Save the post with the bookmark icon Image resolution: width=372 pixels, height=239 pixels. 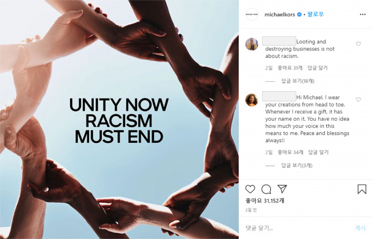pyautogui.click(x=362, y=189)
